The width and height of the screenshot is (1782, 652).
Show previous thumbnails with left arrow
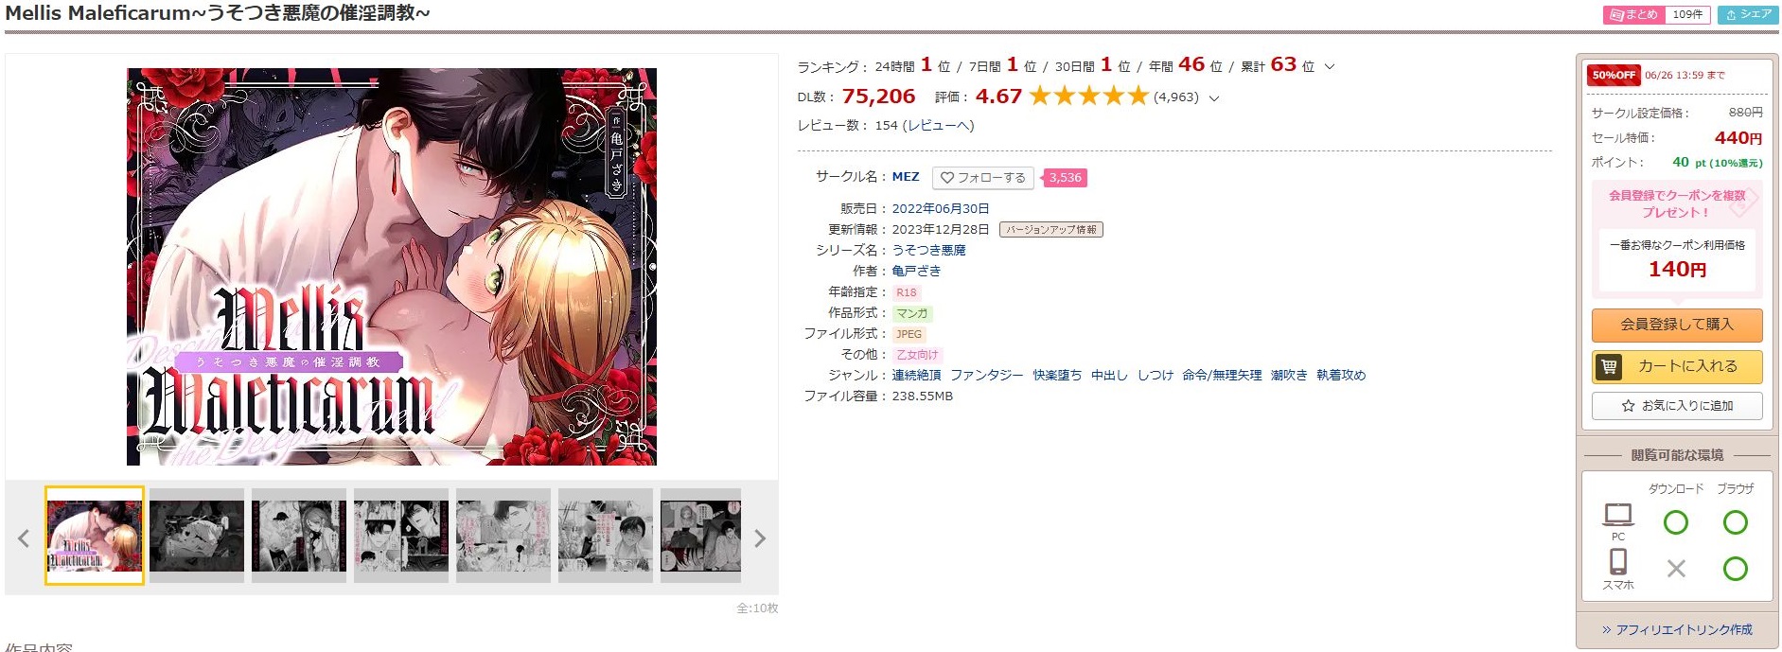pyautogui.click(x=24, y=538)
